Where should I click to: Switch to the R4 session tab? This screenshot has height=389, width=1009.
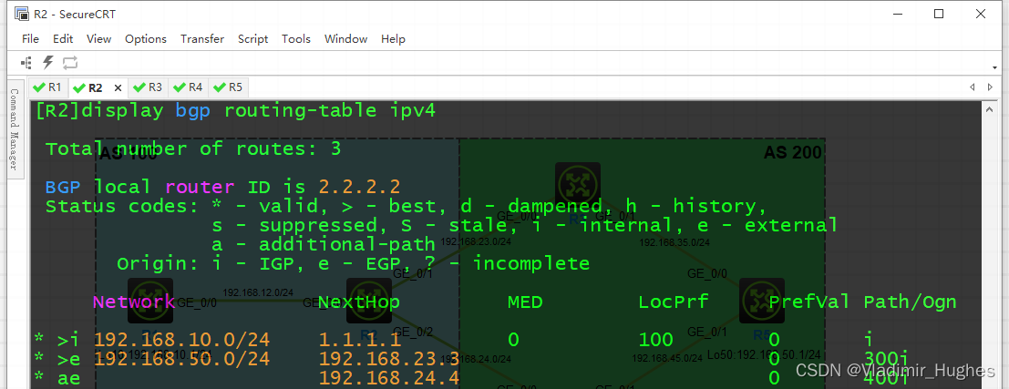point(189,87)
